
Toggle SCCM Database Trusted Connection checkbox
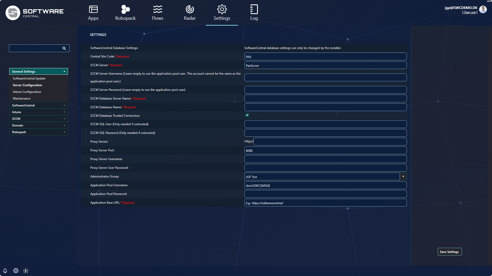click(247, 115)
